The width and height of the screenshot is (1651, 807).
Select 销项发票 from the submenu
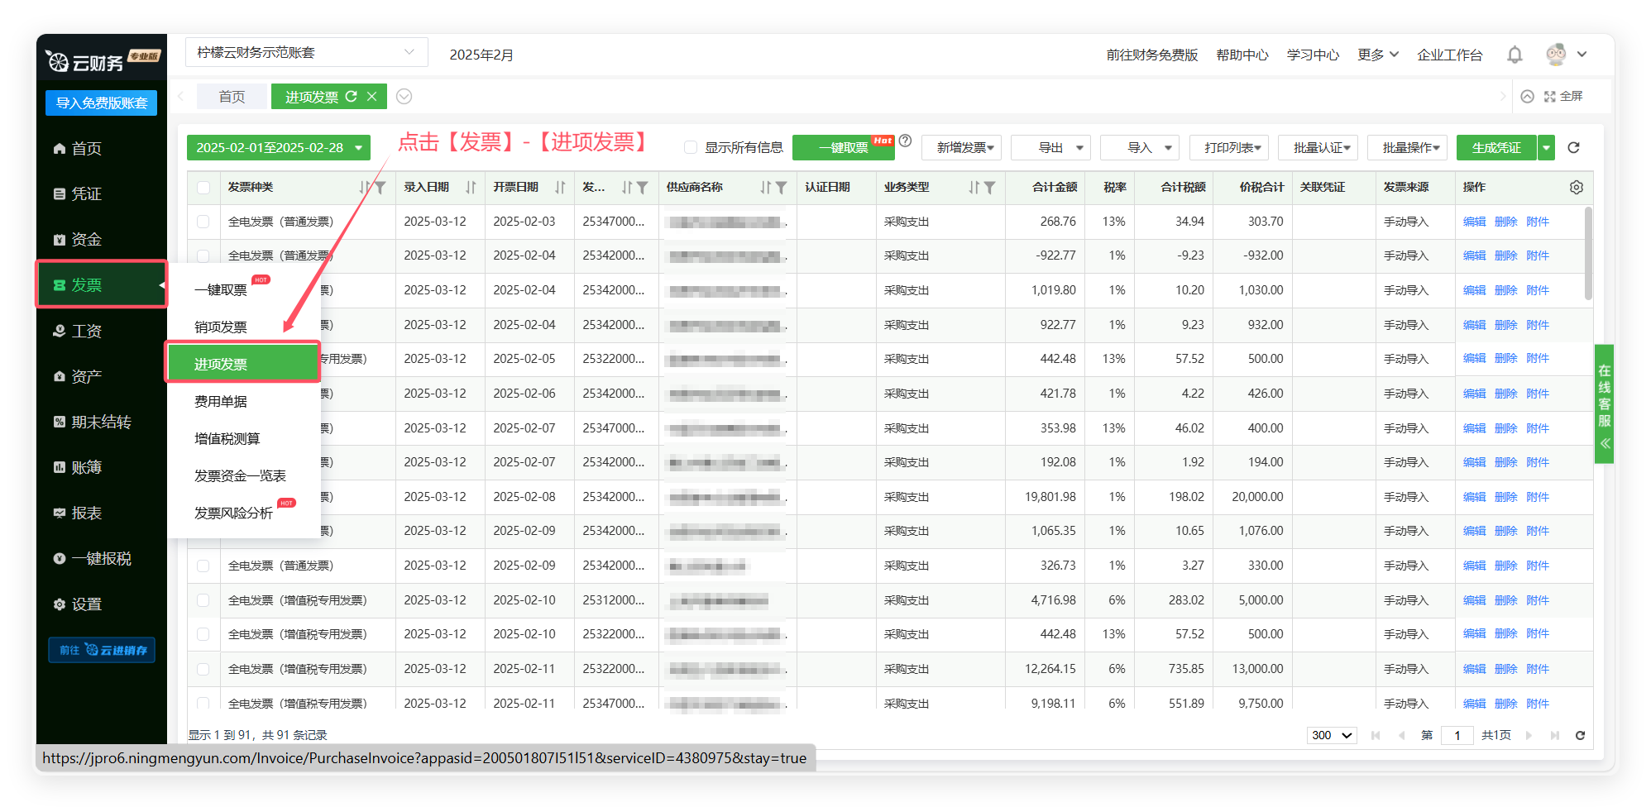click(221, 327)
